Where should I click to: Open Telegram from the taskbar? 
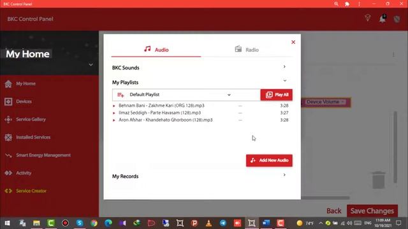coord(223,223)
